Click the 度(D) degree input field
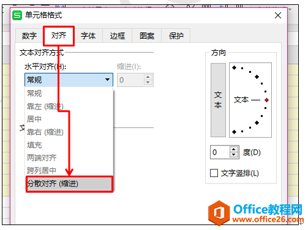Screen dimensions: 308x230 coord(220,152)
